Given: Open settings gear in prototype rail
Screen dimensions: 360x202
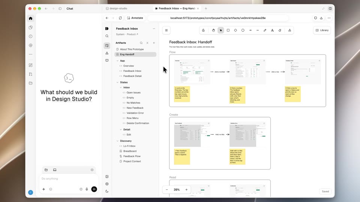Looking at the screenshot, I should pyautogui.click(x=107, y=184).
